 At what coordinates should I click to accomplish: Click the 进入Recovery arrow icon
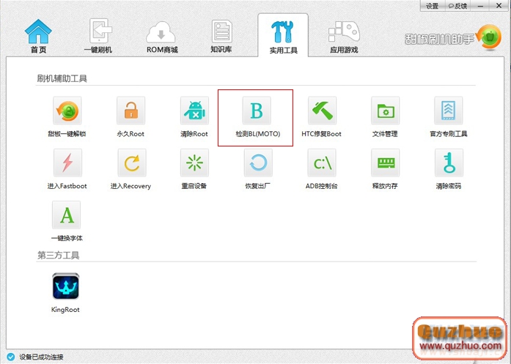click(x=132, y=163)
